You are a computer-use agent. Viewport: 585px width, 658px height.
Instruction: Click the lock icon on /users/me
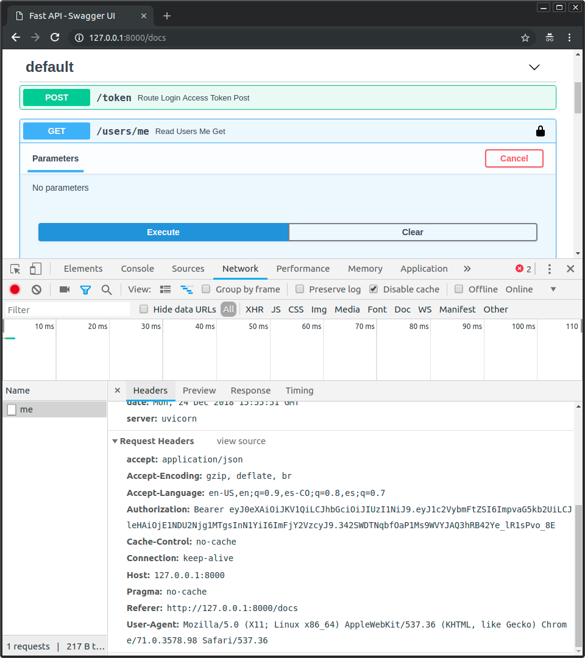540,131
